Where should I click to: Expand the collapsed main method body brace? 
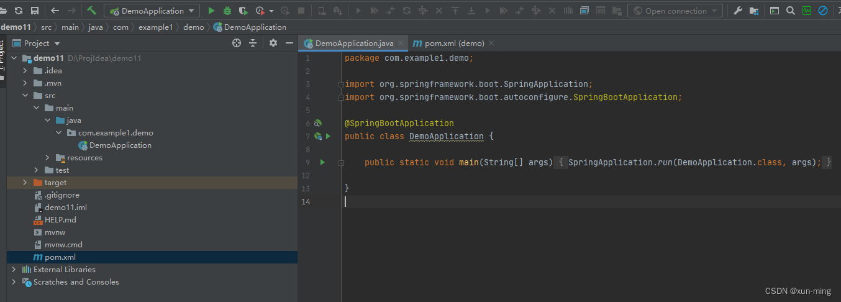pyautogui.click(x=560, y=162)
